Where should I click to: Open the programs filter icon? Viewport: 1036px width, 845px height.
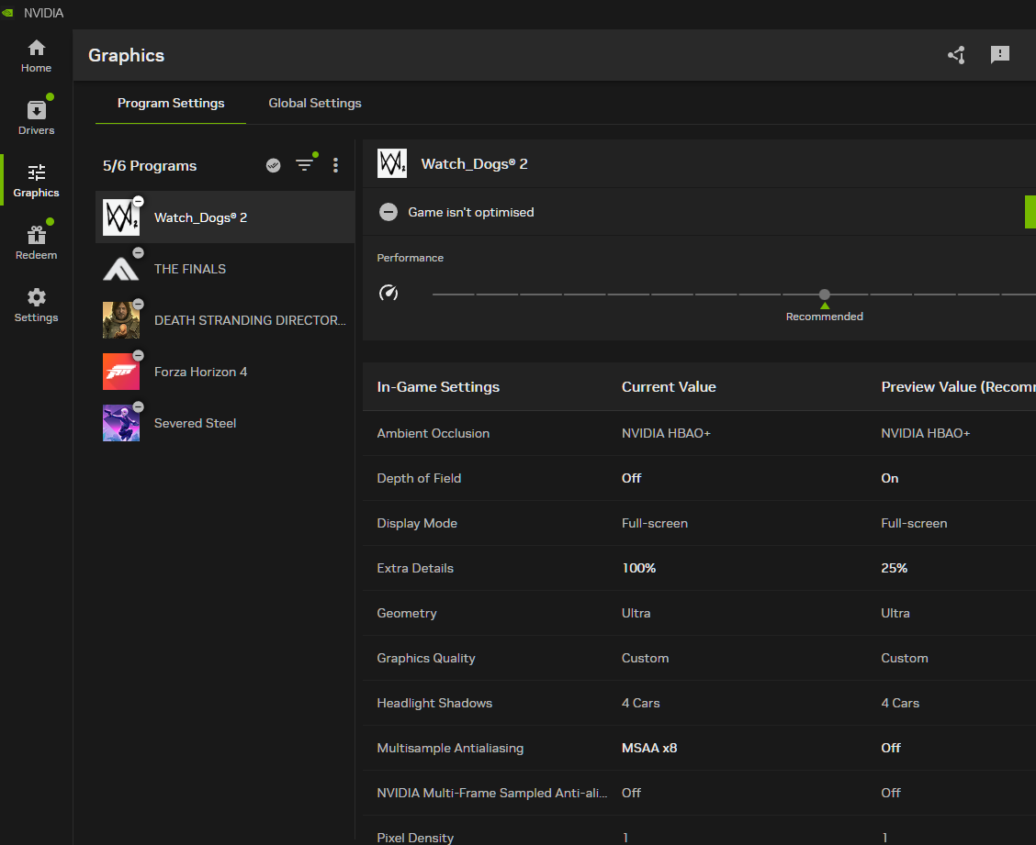(305, 165)
